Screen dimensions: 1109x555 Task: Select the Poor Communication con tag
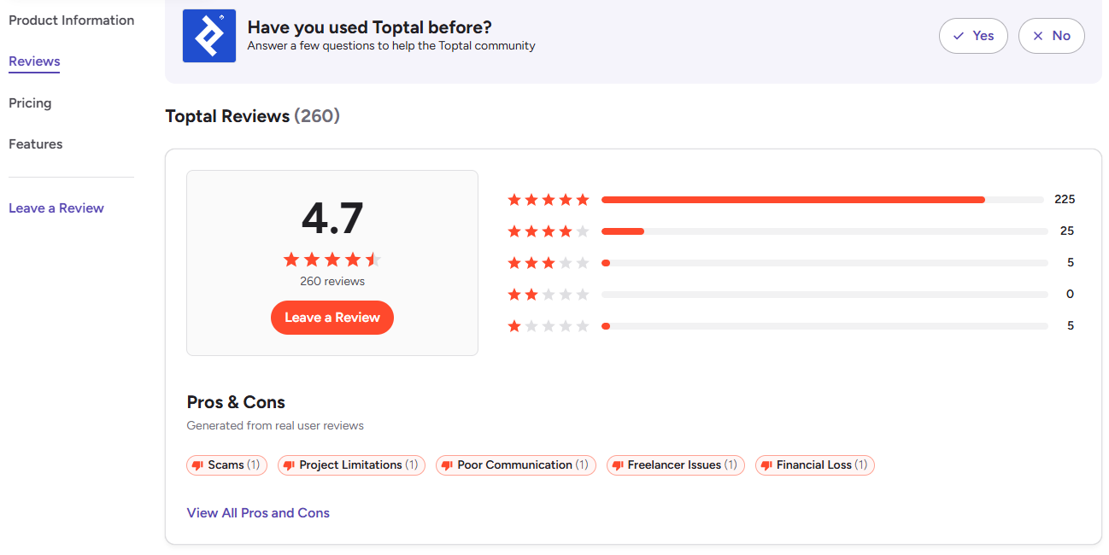point(515,465)
